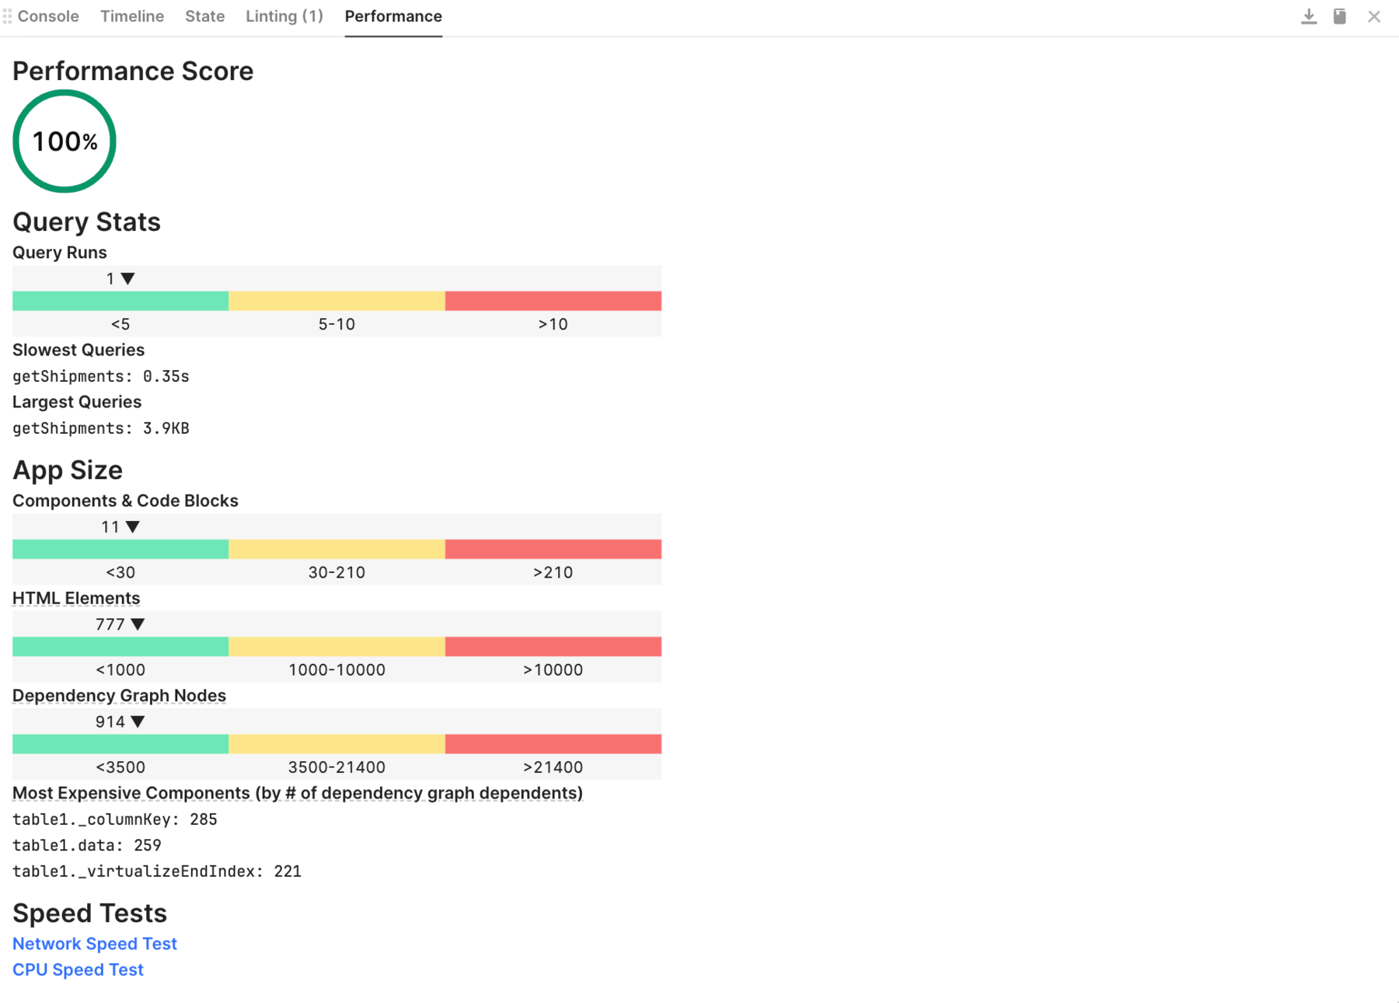Select the Performance tab
Image resolution: width=1399 pixels, height=1003 pixels.
[x=393, y=16]
